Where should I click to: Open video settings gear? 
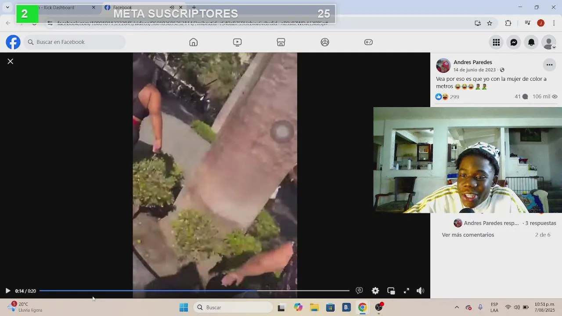[x=375, y=291]
